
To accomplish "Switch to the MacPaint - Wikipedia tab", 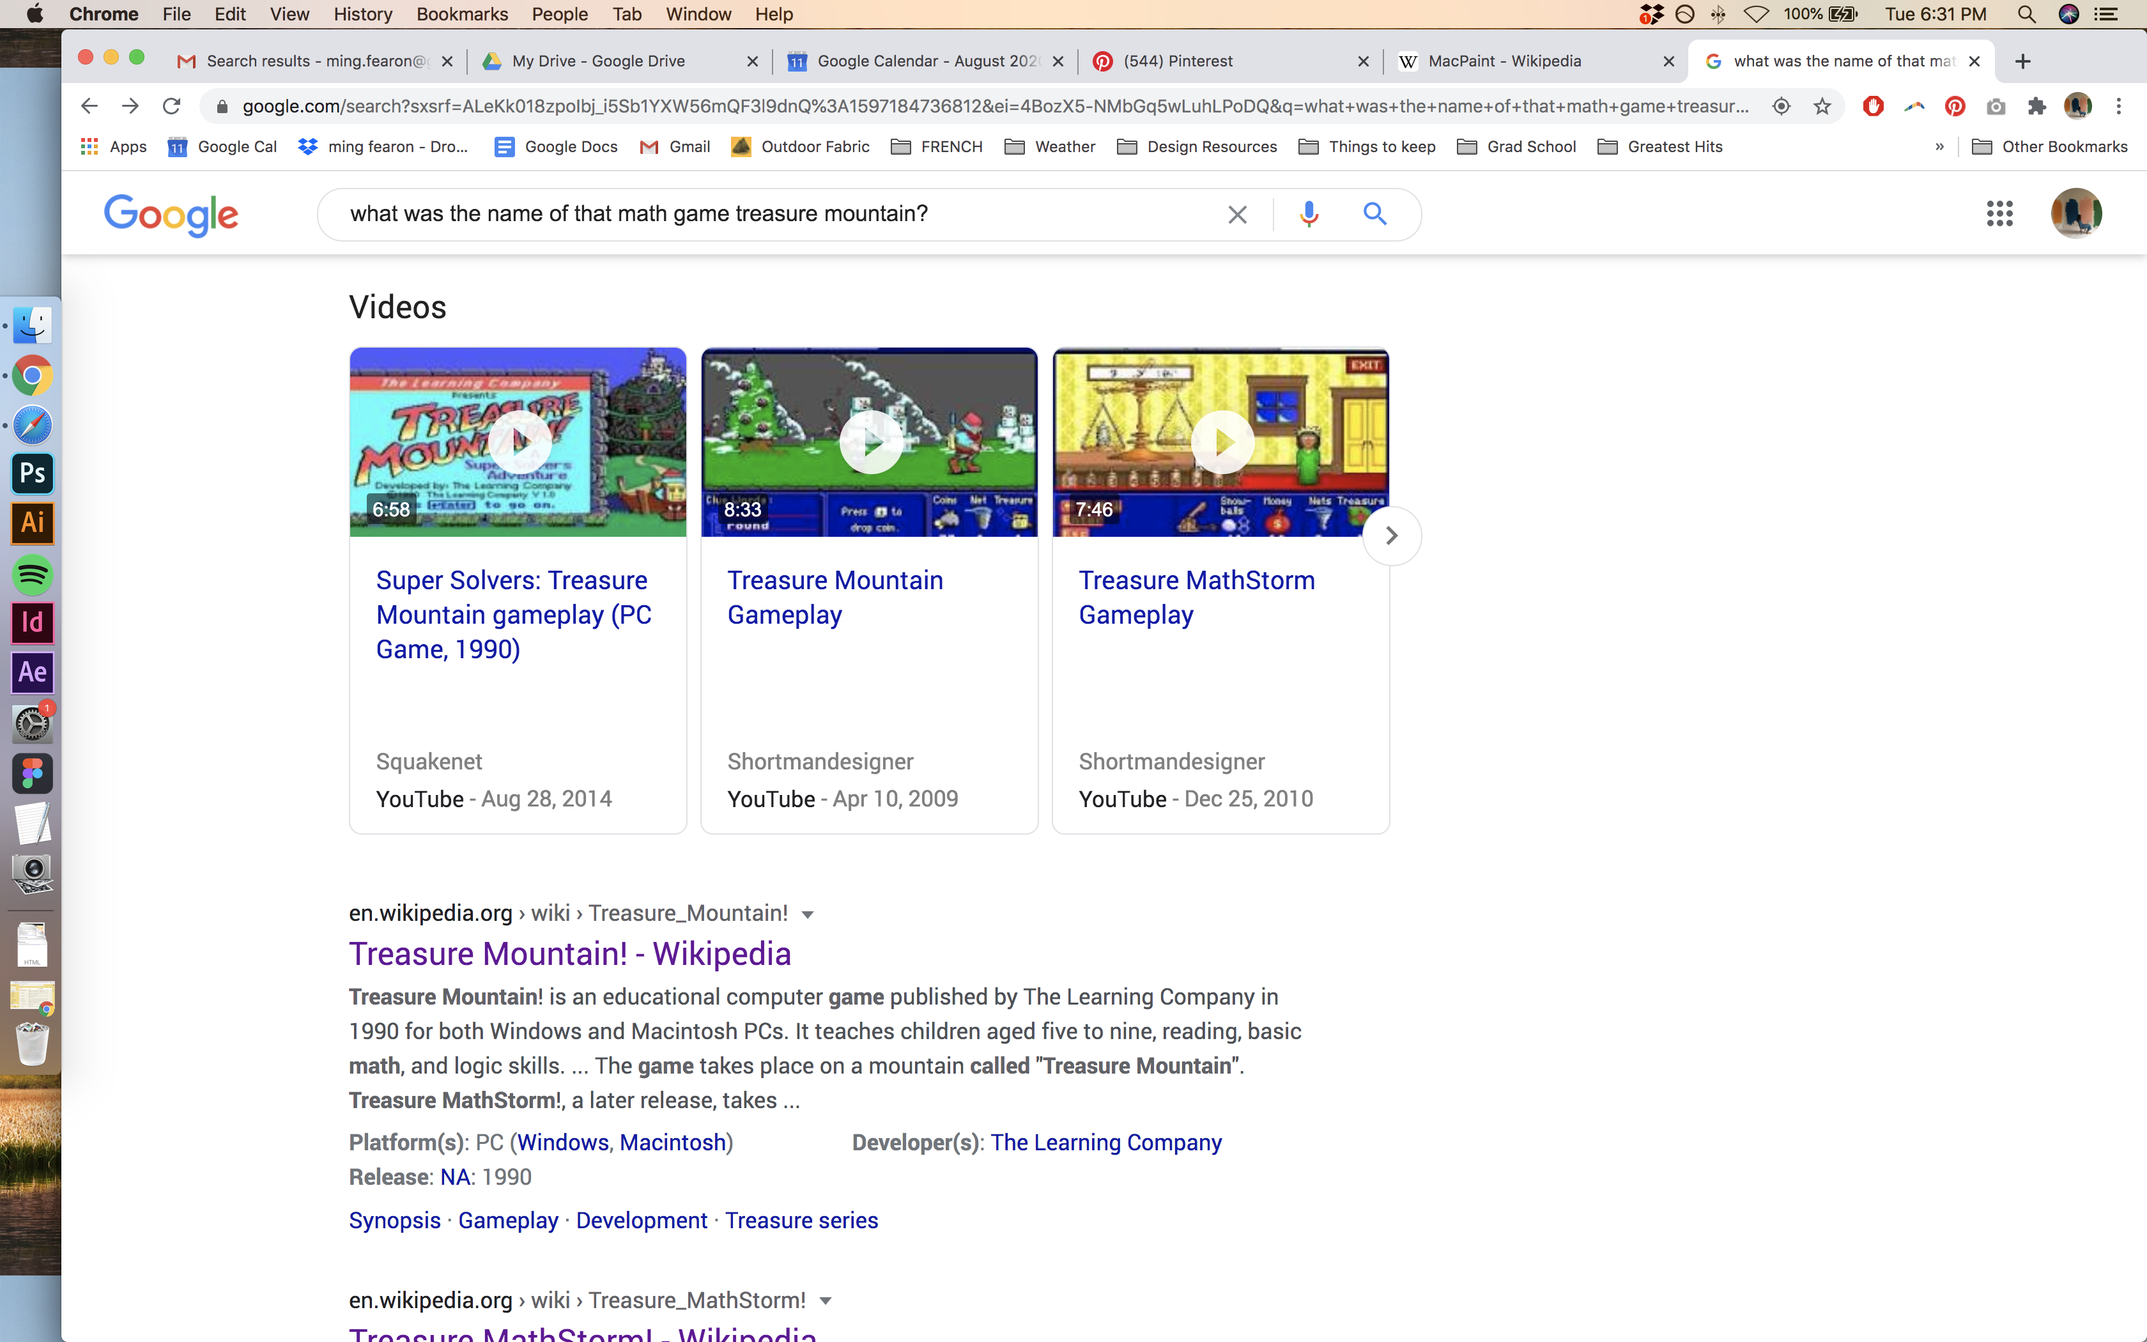I will point(1504,61).
